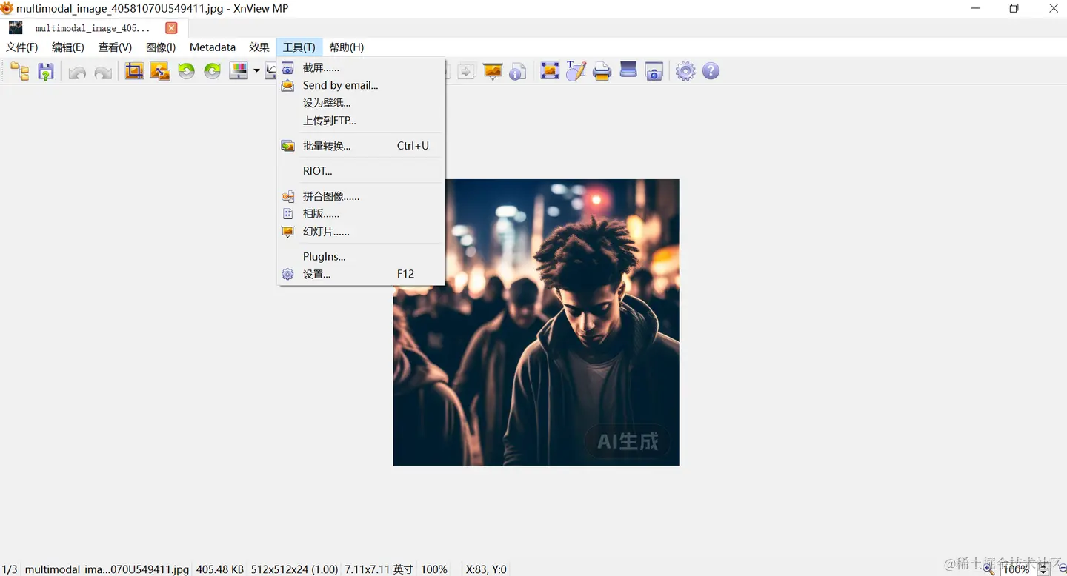Choose 幻灯片 menu entry
1067x576 pixels.
point(361,232)
